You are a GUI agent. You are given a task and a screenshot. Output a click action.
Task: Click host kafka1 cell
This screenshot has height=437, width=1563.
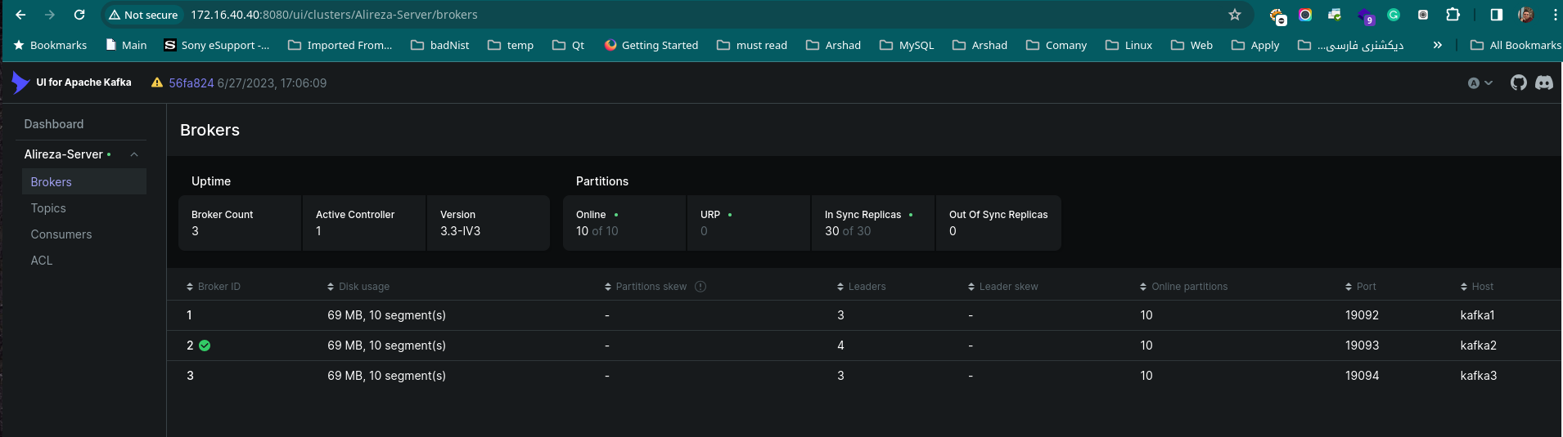[1477, 315]
